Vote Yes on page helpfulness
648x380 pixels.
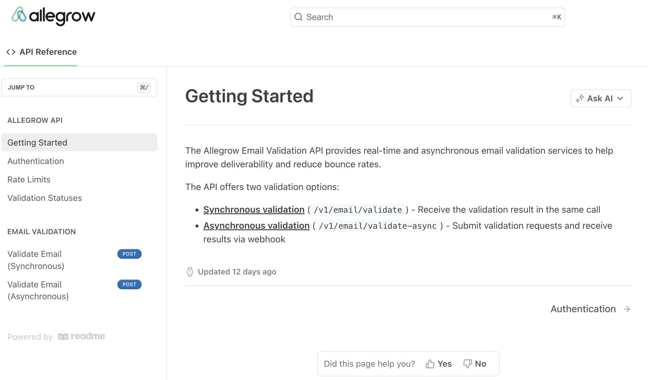click(439, 364)
